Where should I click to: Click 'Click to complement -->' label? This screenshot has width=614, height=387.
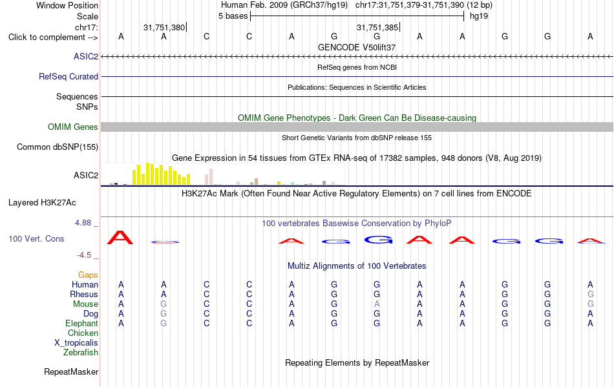53,37
